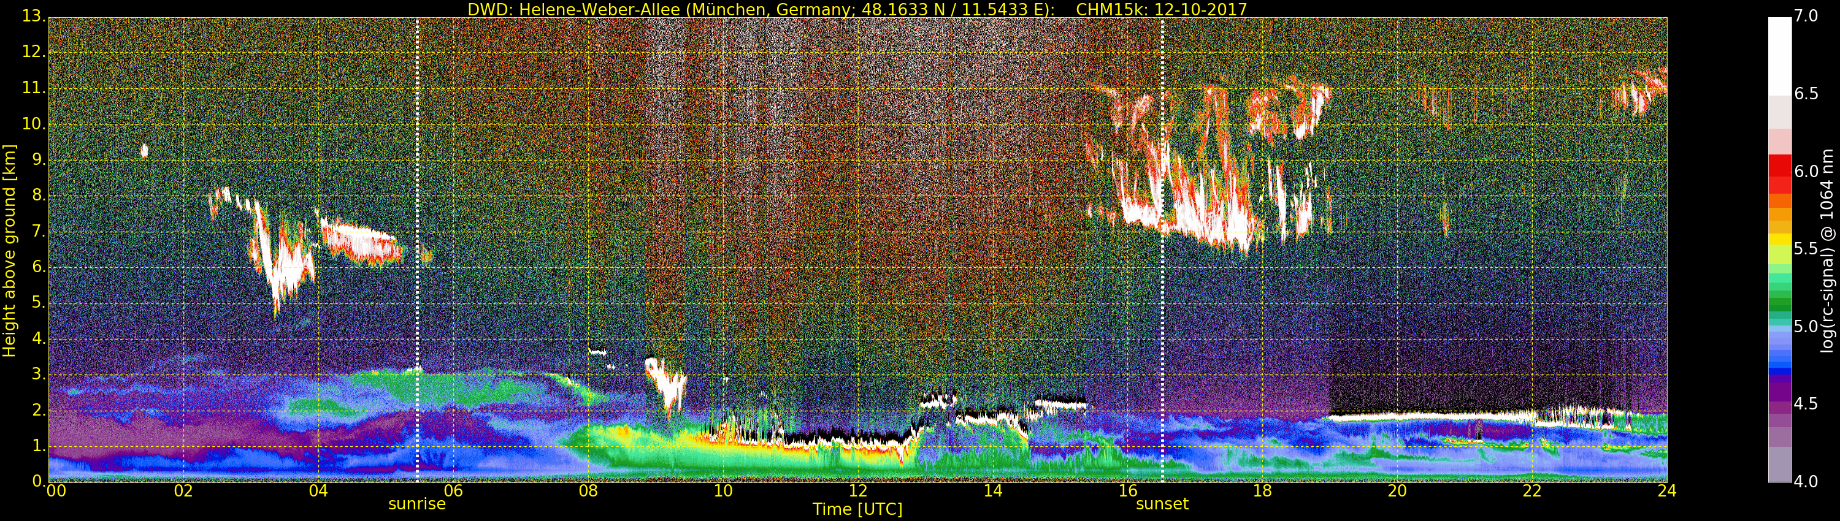Click the height axis tick label 2.
The height and width of the screenshot is (521, 1840).
click(39, 409)
